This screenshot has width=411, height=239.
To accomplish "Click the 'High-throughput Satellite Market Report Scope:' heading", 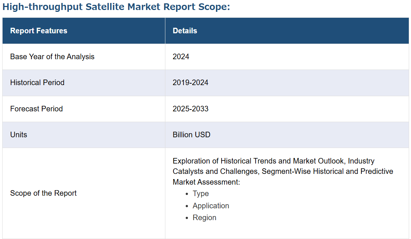I will click(116, 7).
